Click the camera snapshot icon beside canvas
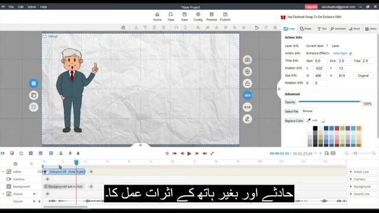This screenshot has height=213, width=379. 248,60
